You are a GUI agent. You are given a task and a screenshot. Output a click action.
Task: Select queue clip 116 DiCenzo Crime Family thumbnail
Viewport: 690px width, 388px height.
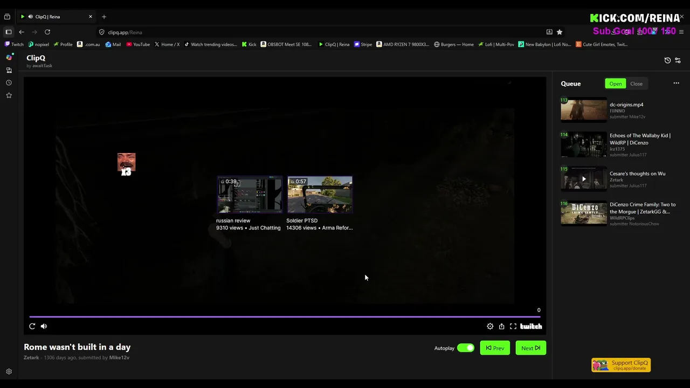(x=584, y=213)
